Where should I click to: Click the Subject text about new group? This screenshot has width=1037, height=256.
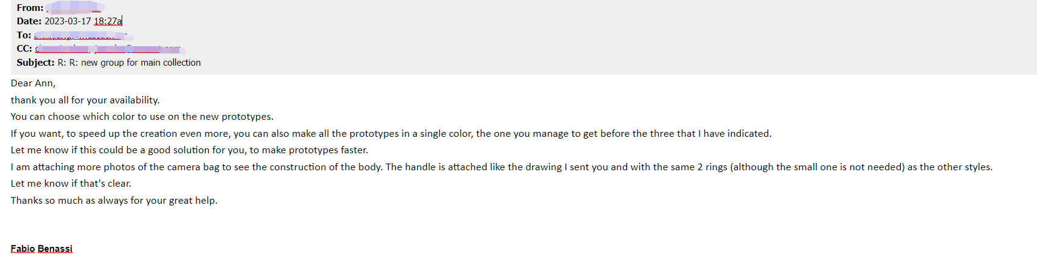129,63
